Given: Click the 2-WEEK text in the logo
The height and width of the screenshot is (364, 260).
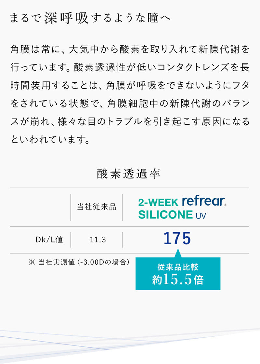Looking at the screenshot, I should tap(158, 203).
